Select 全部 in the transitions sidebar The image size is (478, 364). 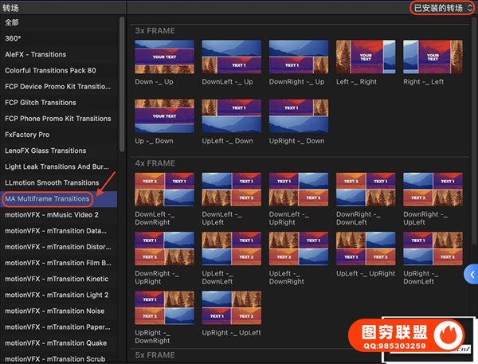point(14,22)
